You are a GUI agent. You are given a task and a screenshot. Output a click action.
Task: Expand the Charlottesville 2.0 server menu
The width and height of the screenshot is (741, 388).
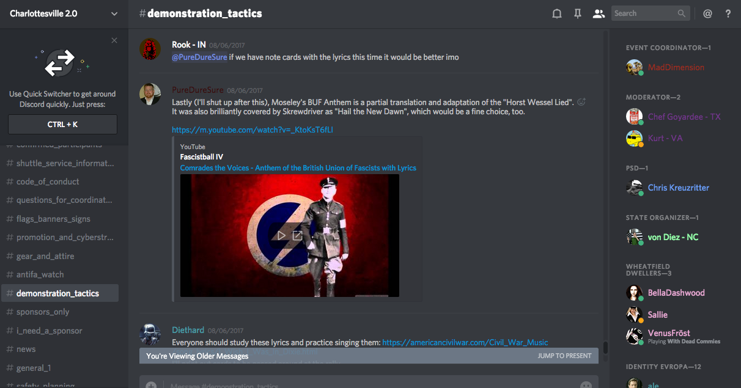point(114,13)
